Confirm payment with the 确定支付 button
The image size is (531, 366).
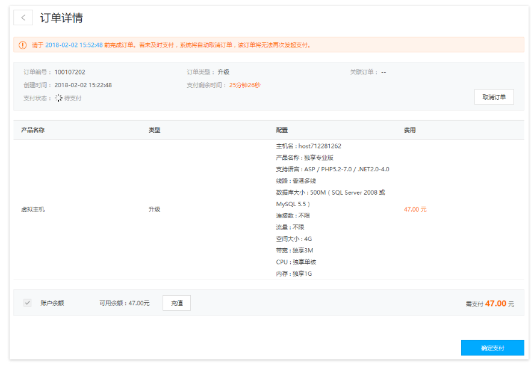tap(492, 348)
